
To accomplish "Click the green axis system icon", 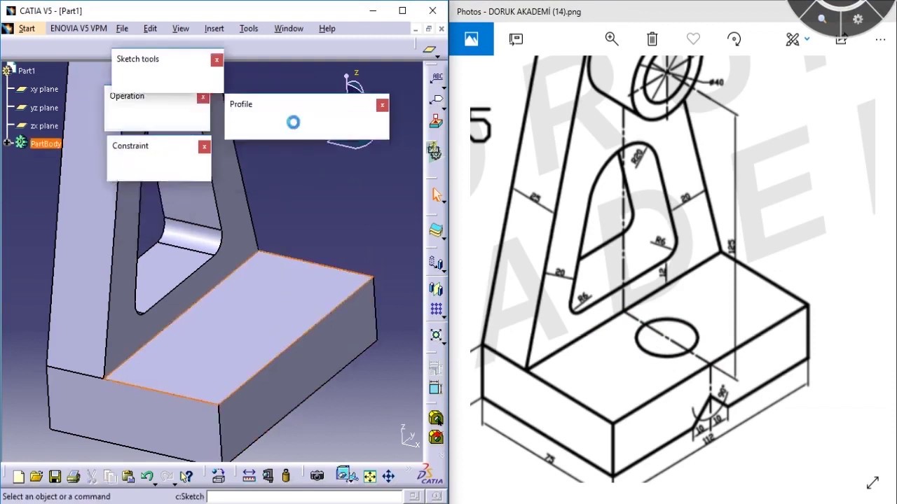I will 436,335.
